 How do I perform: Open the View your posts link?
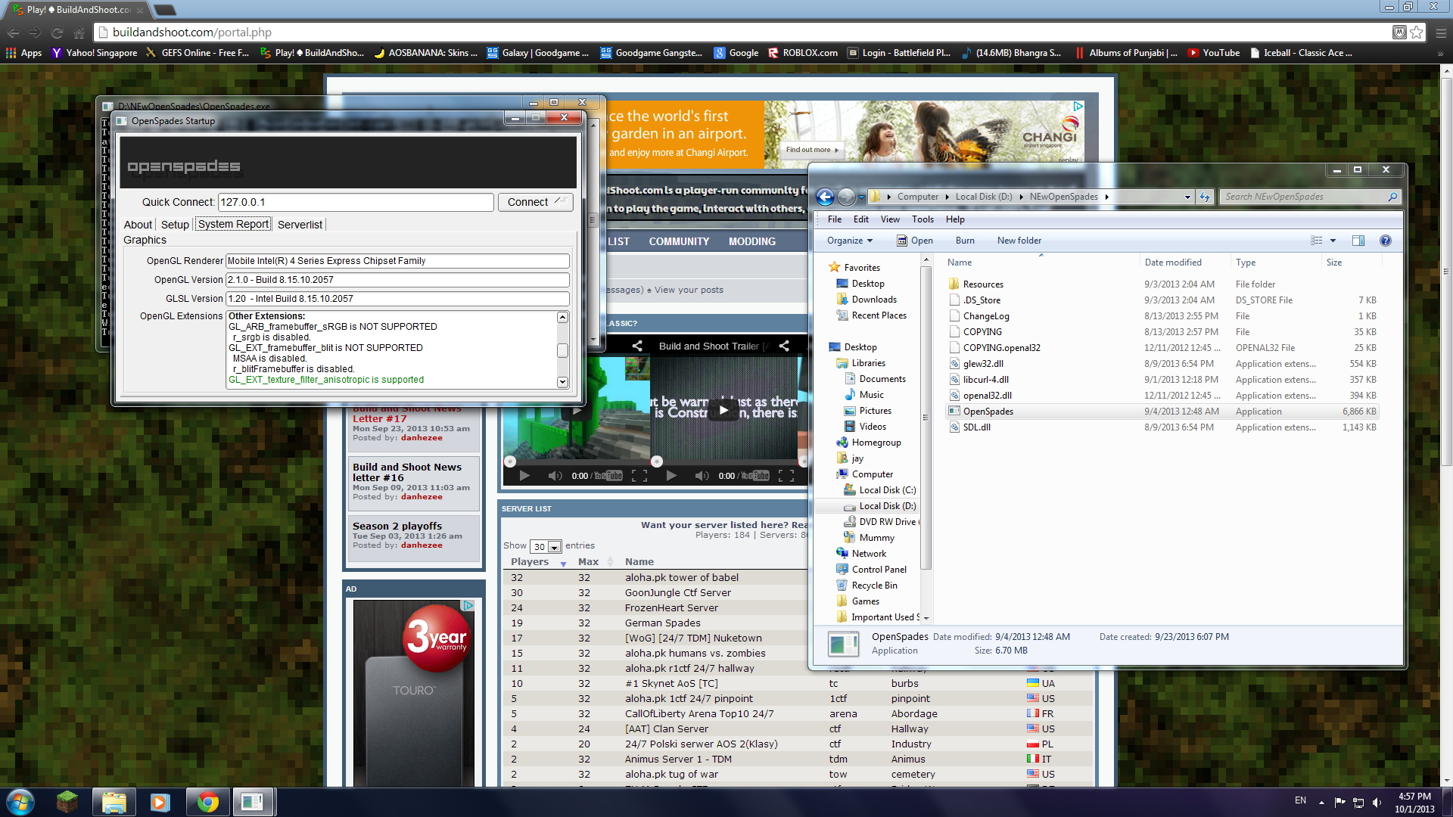click(x=688, y=290)
